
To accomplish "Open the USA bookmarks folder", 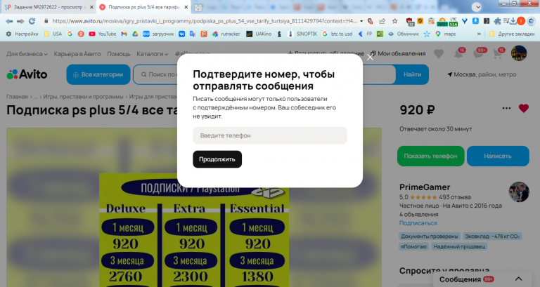I will 53,34.
